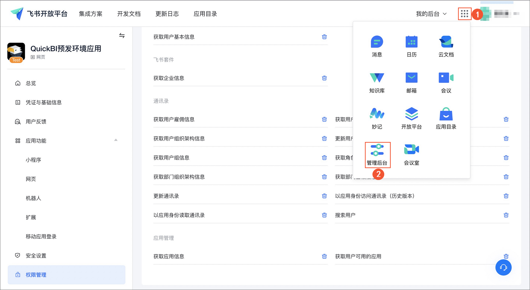Click the 应用管理 section heading
This screenshot has height=290, width=530.
(x=164, y=238)
